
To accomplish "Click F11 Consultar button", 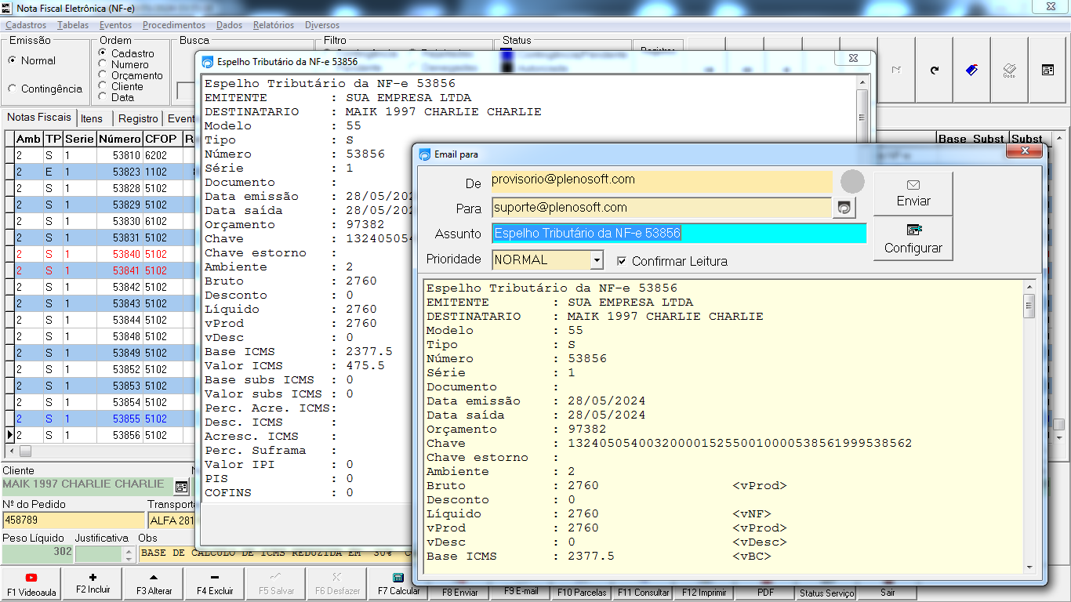I will point(643,593).
